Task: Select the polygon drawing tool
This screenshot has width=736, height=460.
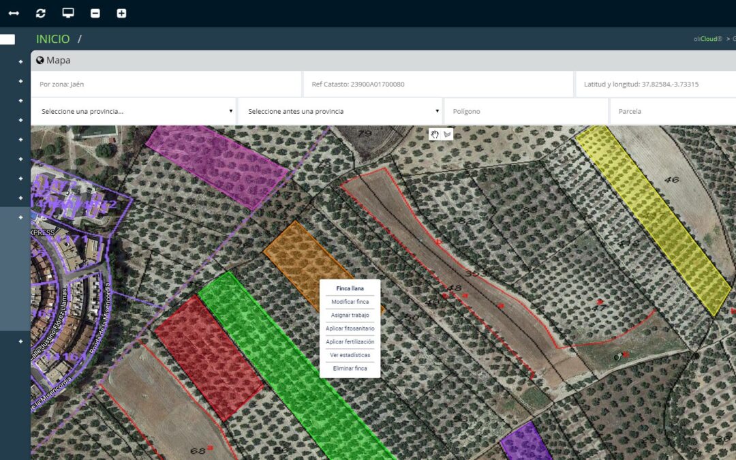Action: 447,134
